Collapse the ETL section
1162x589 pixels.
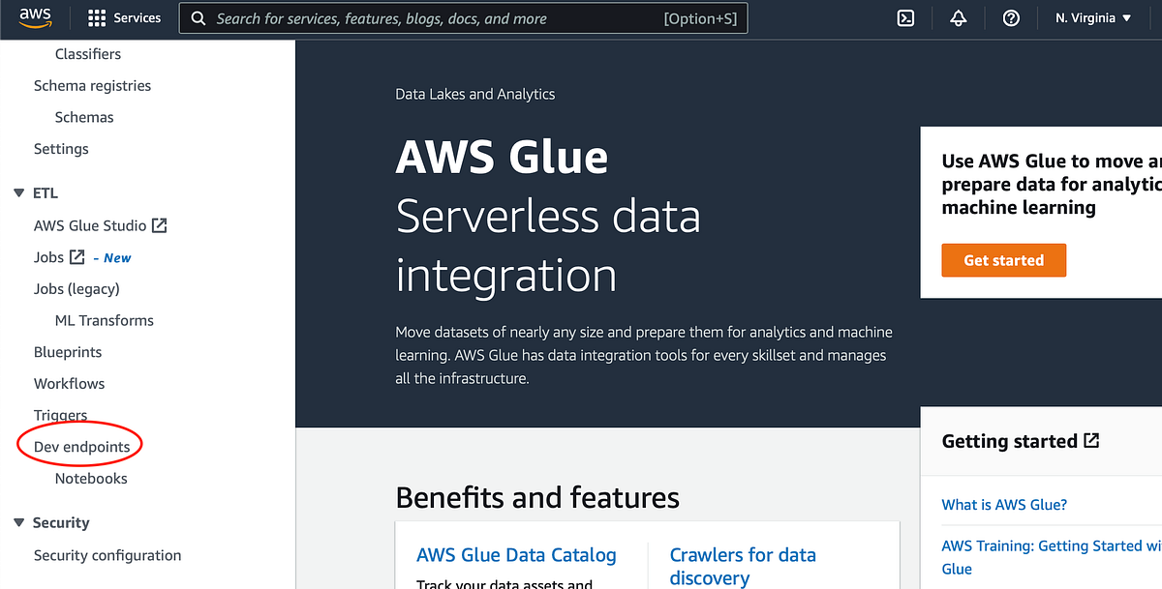pyautogui.click(x=17, y=191)
